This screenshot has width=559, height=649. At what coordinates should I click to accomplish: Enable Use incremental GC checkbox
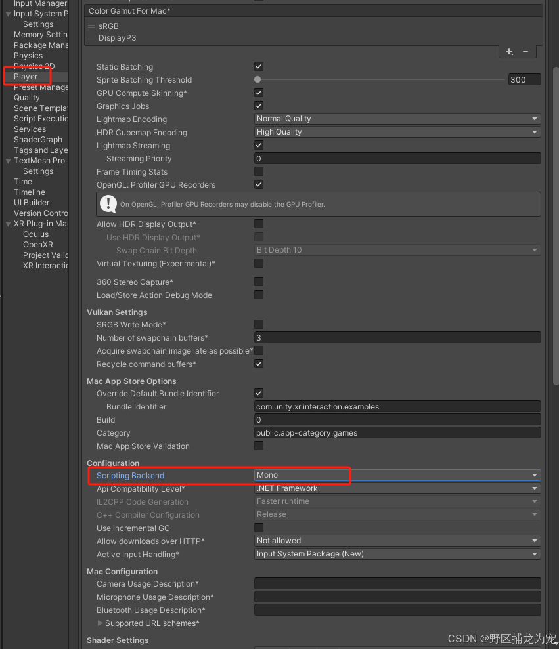pyautogui.click(x=259, y=528)
